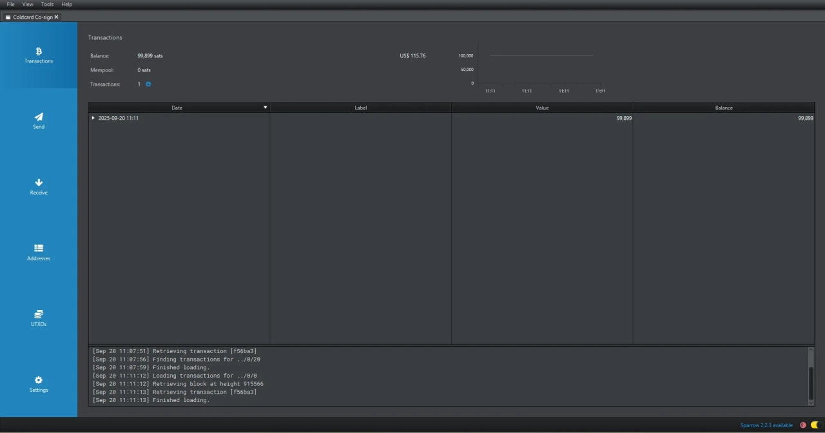Sort by the Label column header

361,108
